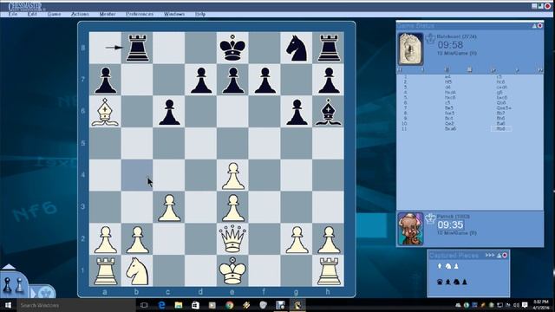Image resolution: width=555 pixels, height=312 pixels.
Task: Select the black pawn on a7
Action: pyautogui.click(x=105, y=80)
